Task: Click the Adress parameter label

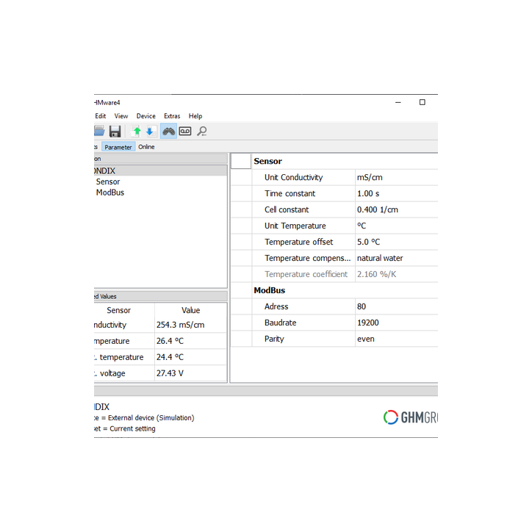Action: 276,306
